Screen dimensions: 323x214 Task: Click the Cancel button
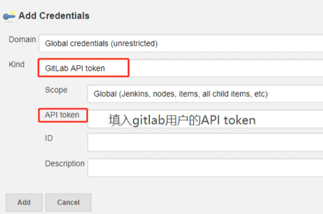(x=69, y=203)
